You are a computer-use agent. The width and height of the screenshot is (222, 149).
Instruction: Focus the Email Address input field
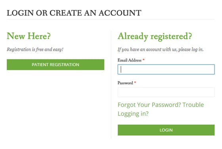[x=166, y=69]
